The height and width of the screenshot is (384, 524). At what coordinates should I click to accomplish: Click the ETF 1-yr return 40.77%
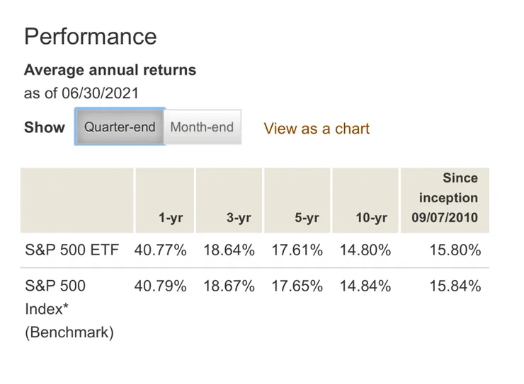[x=161, y=250]
